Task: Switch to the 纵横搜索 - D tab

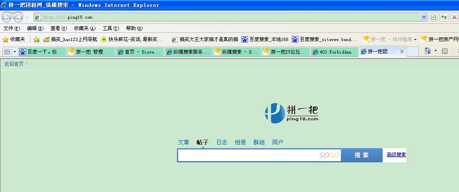Action: coord(237,52)
